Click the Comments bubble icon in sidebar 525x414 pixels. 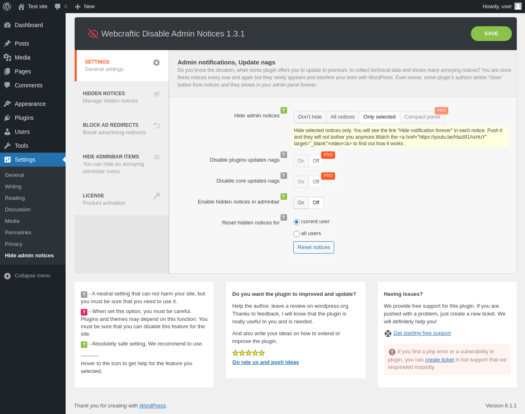pyautogui.click(x=7, y=85)
